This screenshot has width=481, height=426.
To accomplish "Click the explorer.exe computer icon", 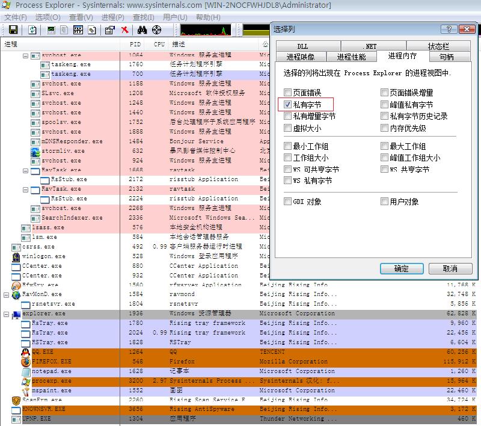I will coord(16,314).
